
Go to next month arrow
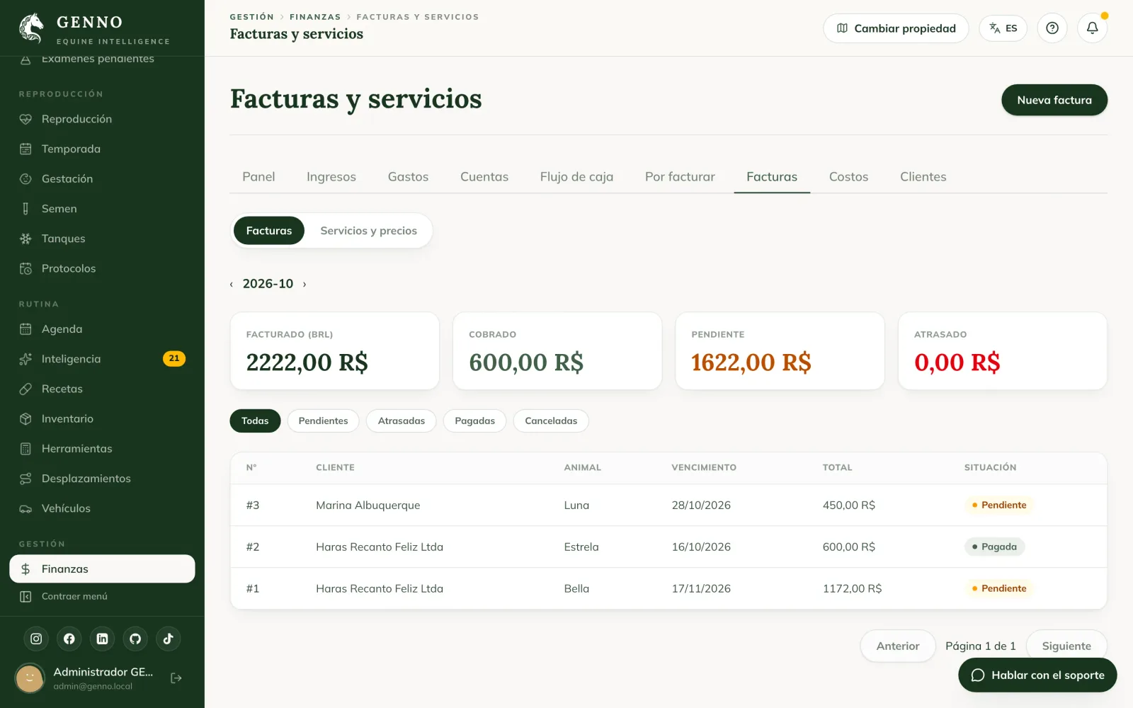pyautogui.click(x=304, y=284)
